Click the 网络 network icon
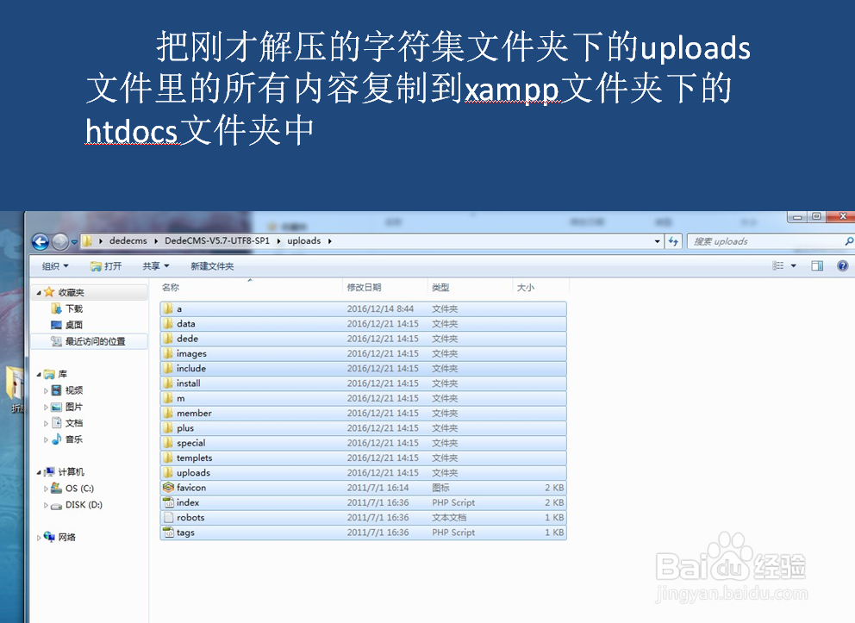Image resolution: width=855 pixels, height=623 pixels. click(x=49, y=537)
